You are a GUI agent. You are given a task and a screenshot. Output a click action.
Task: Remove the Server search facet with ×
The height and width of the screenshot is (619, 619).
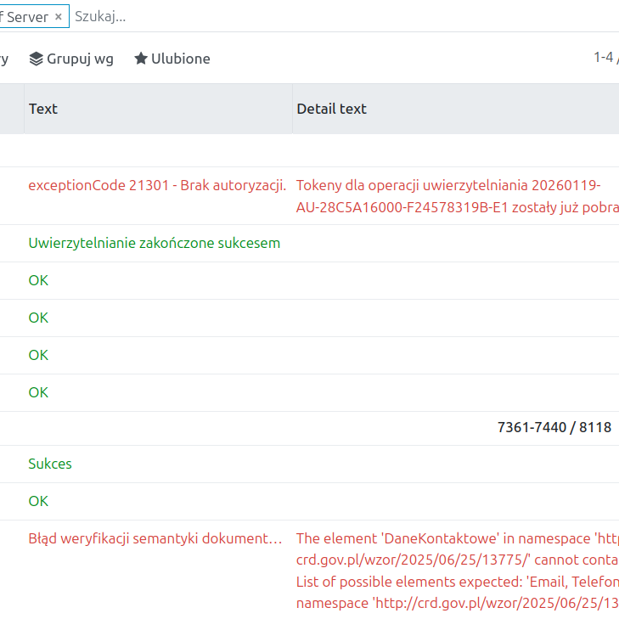[x=58, y=17]
